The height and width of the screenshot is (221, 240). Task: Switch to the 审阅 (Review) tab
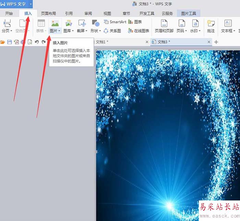click(88, 13)
